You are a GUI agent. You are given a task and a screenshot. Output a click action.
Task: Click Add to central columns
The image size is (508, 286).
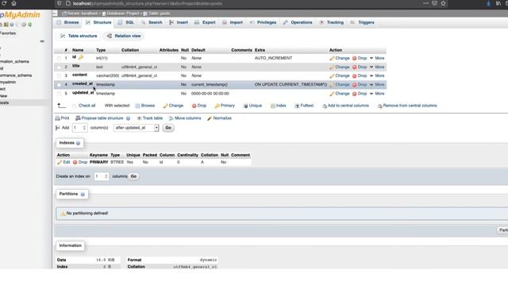tap(345, 106)
